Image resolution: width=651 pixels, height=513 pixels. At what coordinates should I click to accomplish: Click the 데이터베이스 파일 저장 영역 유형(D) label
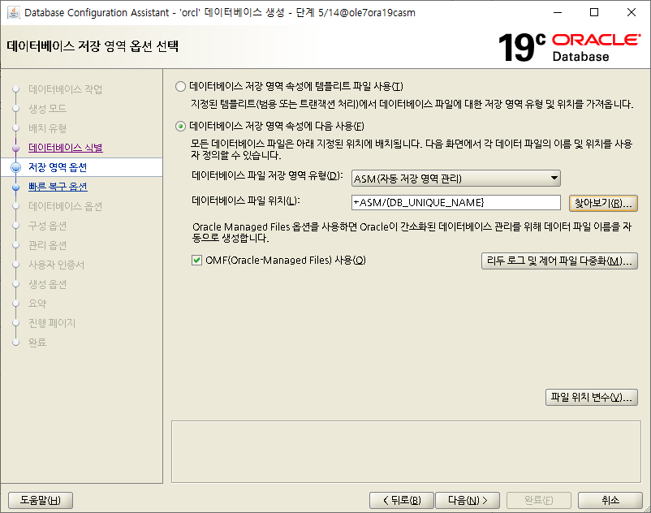point(267,176)
